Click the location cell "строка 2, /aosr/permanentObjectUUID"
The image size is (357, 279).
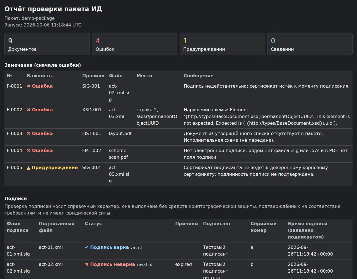click(x=157, y=117)
